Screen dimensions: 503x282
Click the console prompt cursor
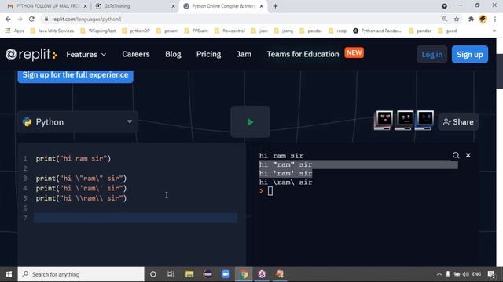coord(270,191)
